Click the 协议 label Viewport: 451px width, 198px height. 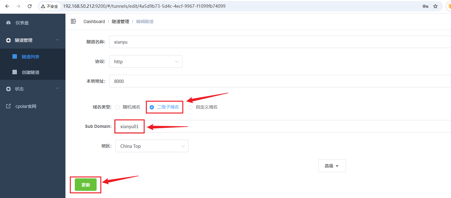click(100, 61)
